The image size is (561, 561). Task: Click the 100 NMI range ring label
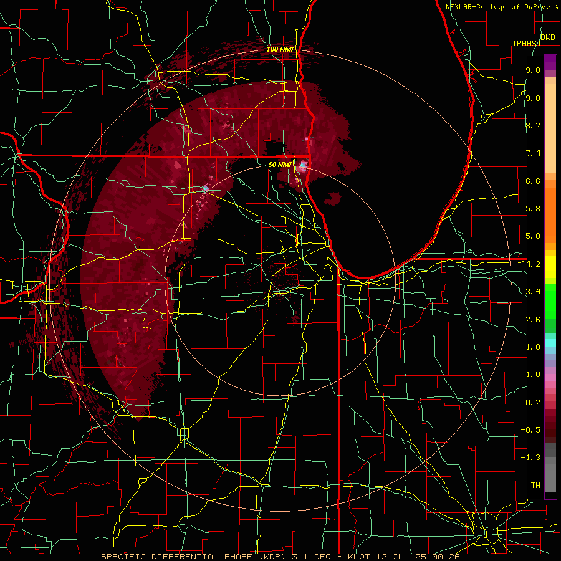280,49
